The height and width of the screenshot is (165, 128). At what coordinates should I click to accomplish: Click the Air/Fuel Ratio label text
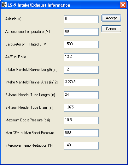tap(16, 57)
